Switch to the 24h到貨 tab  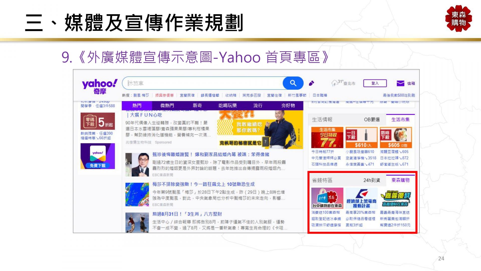point(372,180)
